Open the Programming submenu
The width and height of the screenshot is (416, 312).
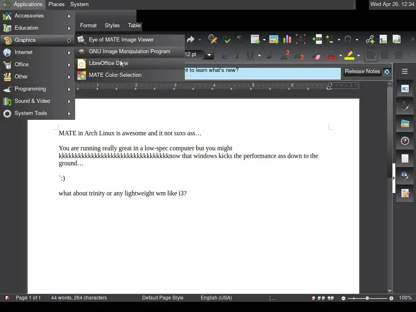coord(37,89)
